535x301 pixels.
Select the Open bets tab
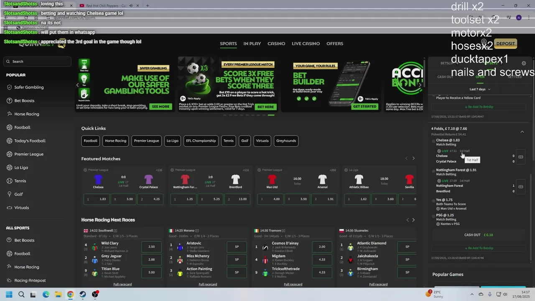(x=480, y=77)
